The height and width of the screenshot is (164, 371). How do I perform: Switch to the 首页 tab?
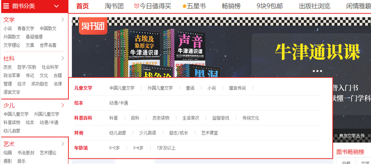pyautogui.click(x=82, y=6)
